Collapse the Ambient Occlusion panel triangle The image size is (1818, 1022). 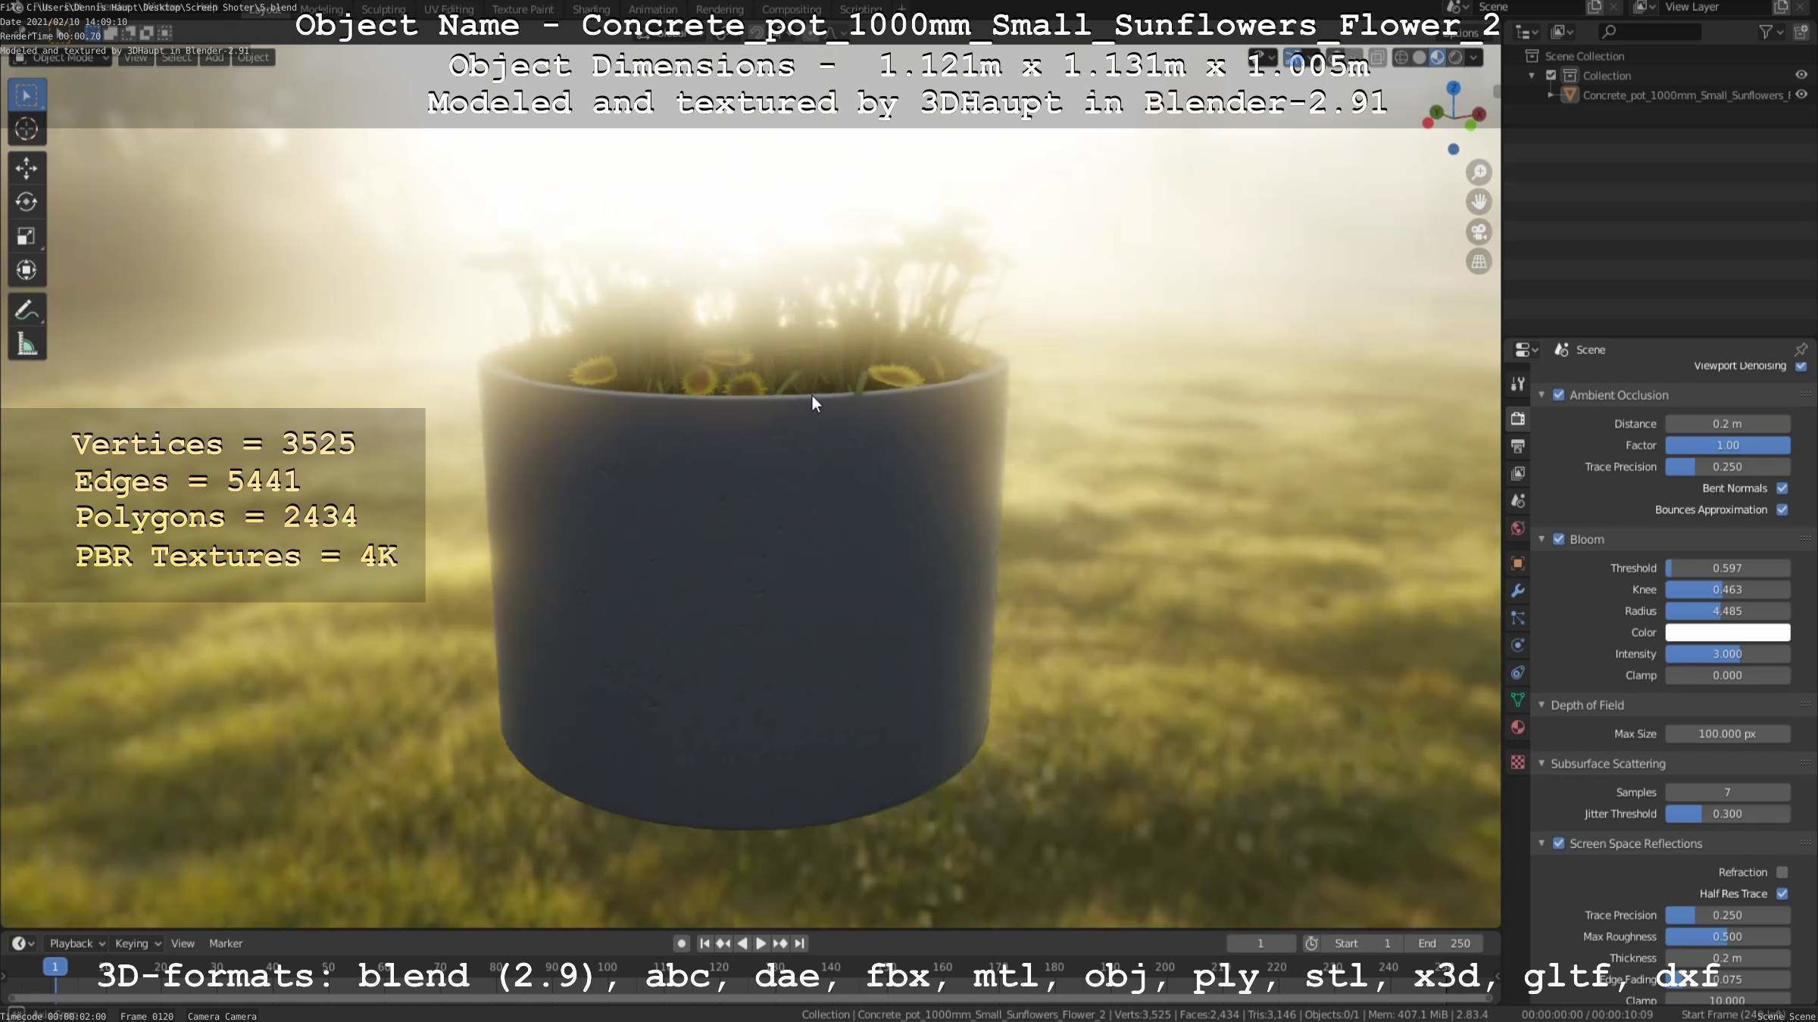(x=1542, y=395)
